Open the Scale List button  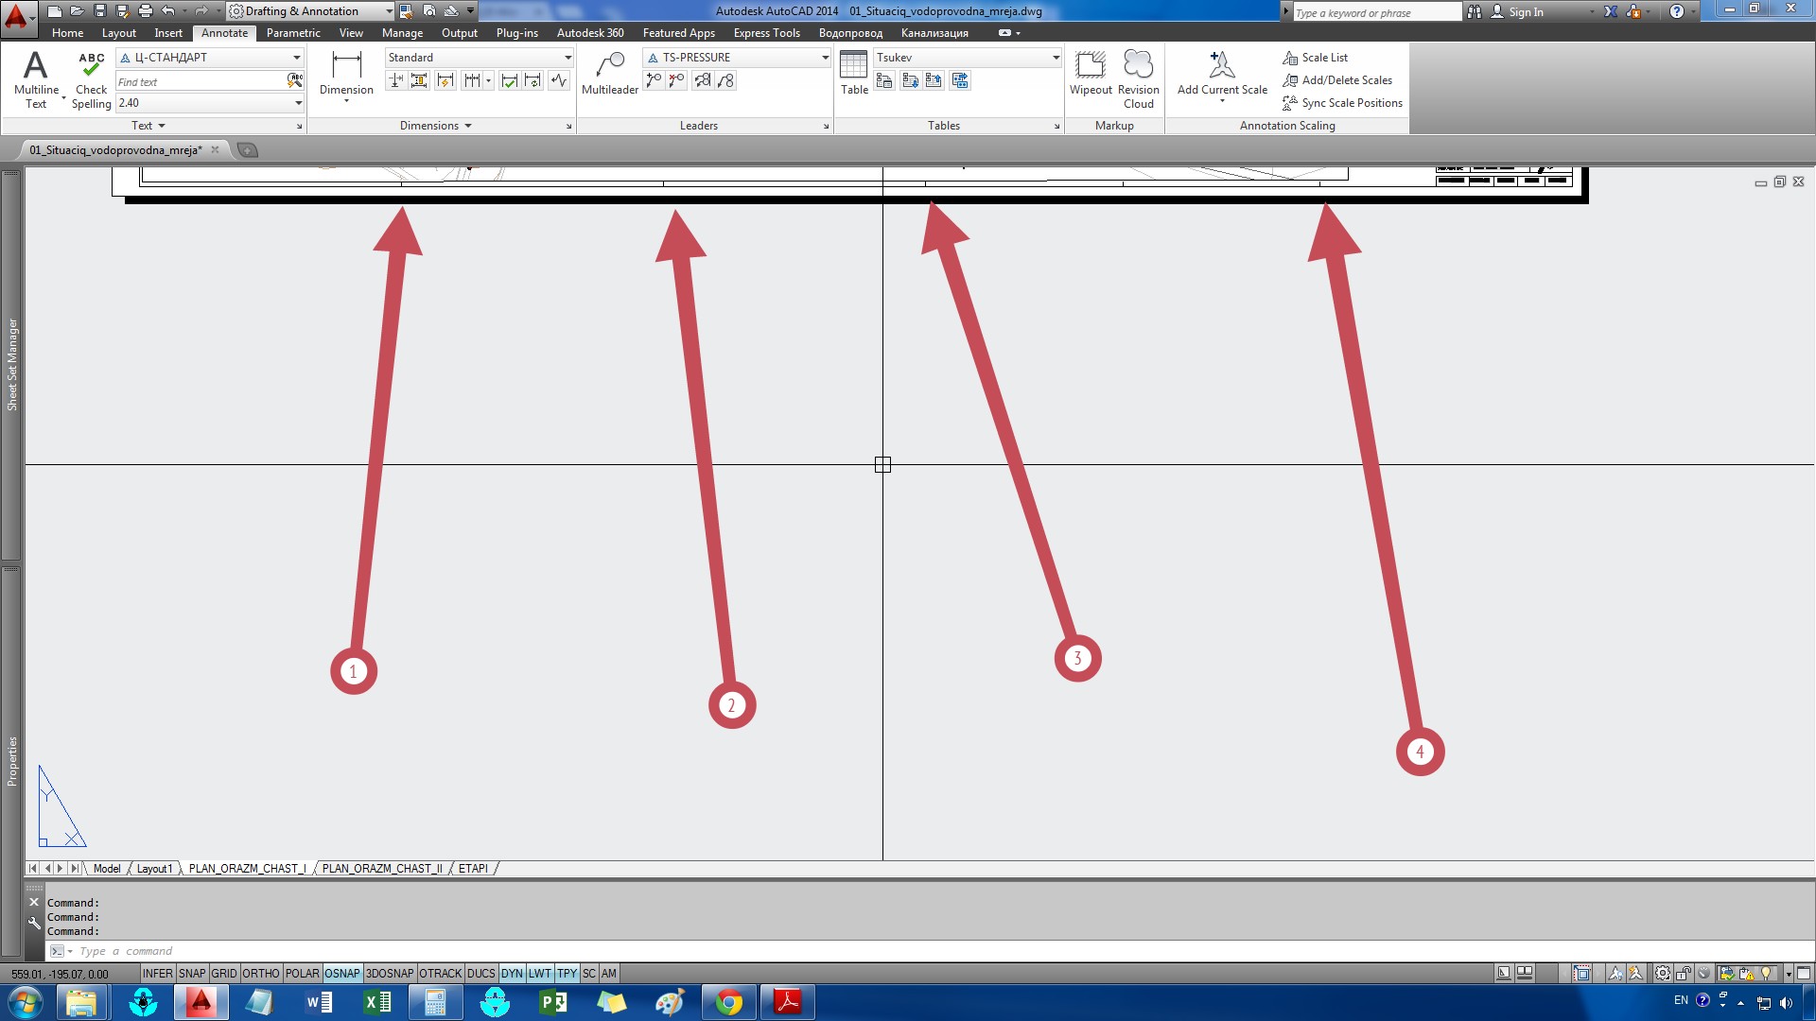[x=1315, y=58]
